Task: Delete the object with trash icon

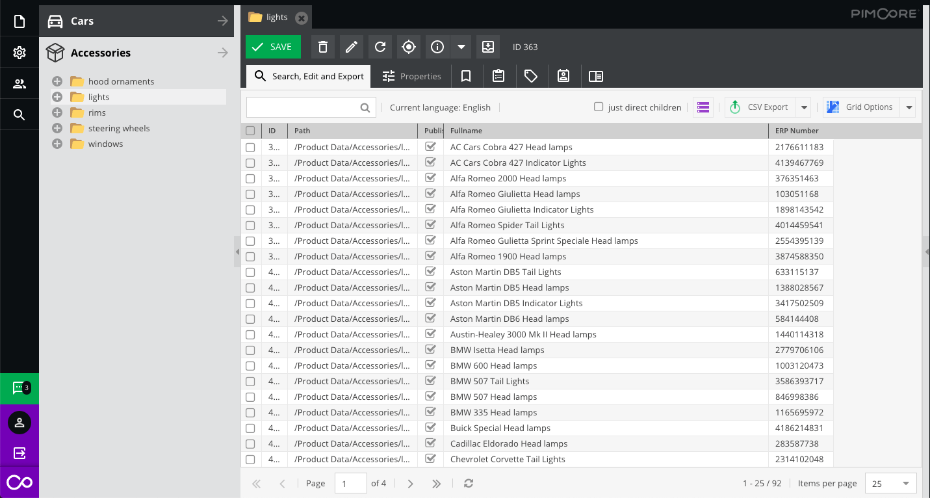Action: click(323, 47)
